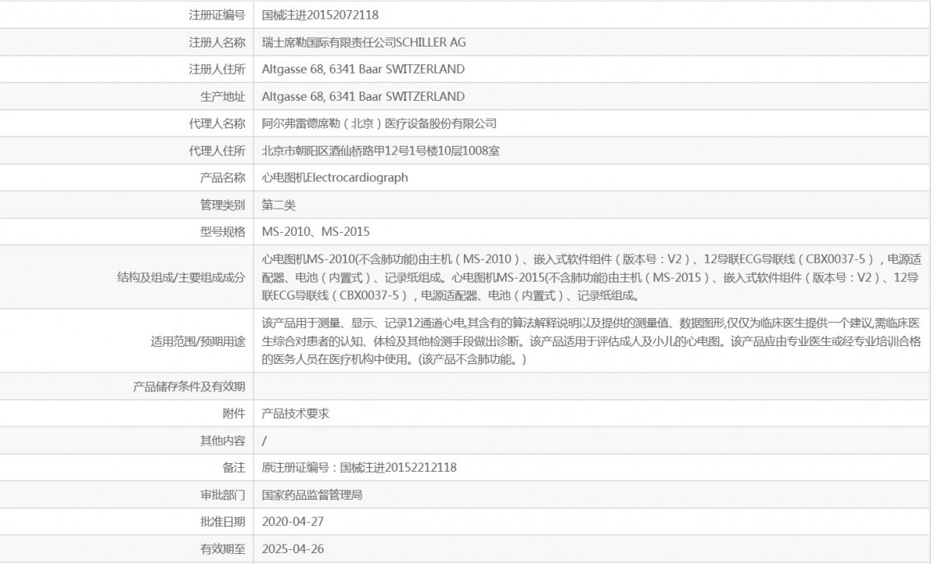931x564 pixels.
Task: Select approval date 2020-04-27
Action: [x=293, y=521]
